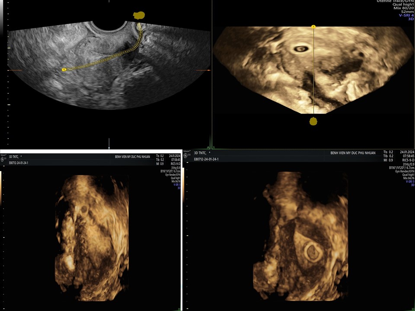Click the yellow blob marker above the uterine trace
Viewport: 415px width, 311px height.
click(x=139, y=16)
